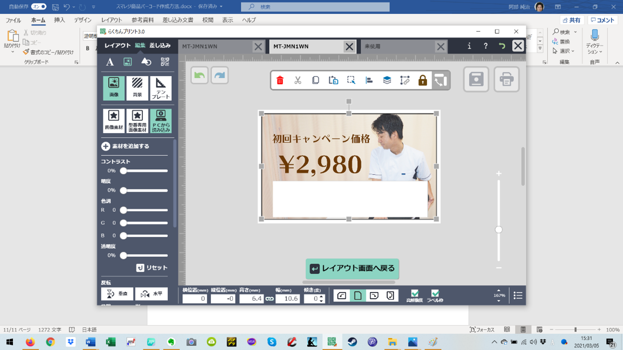Increase the 傾き angle stepper value
The height and width of the screenshot is (350, 623).
pyautogui.click(x=321, y=296)
